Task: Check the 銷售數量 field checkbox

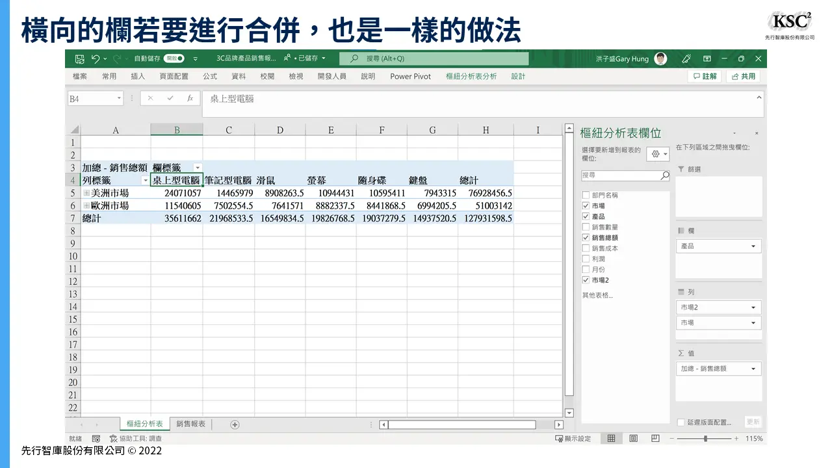Action: 586,227
